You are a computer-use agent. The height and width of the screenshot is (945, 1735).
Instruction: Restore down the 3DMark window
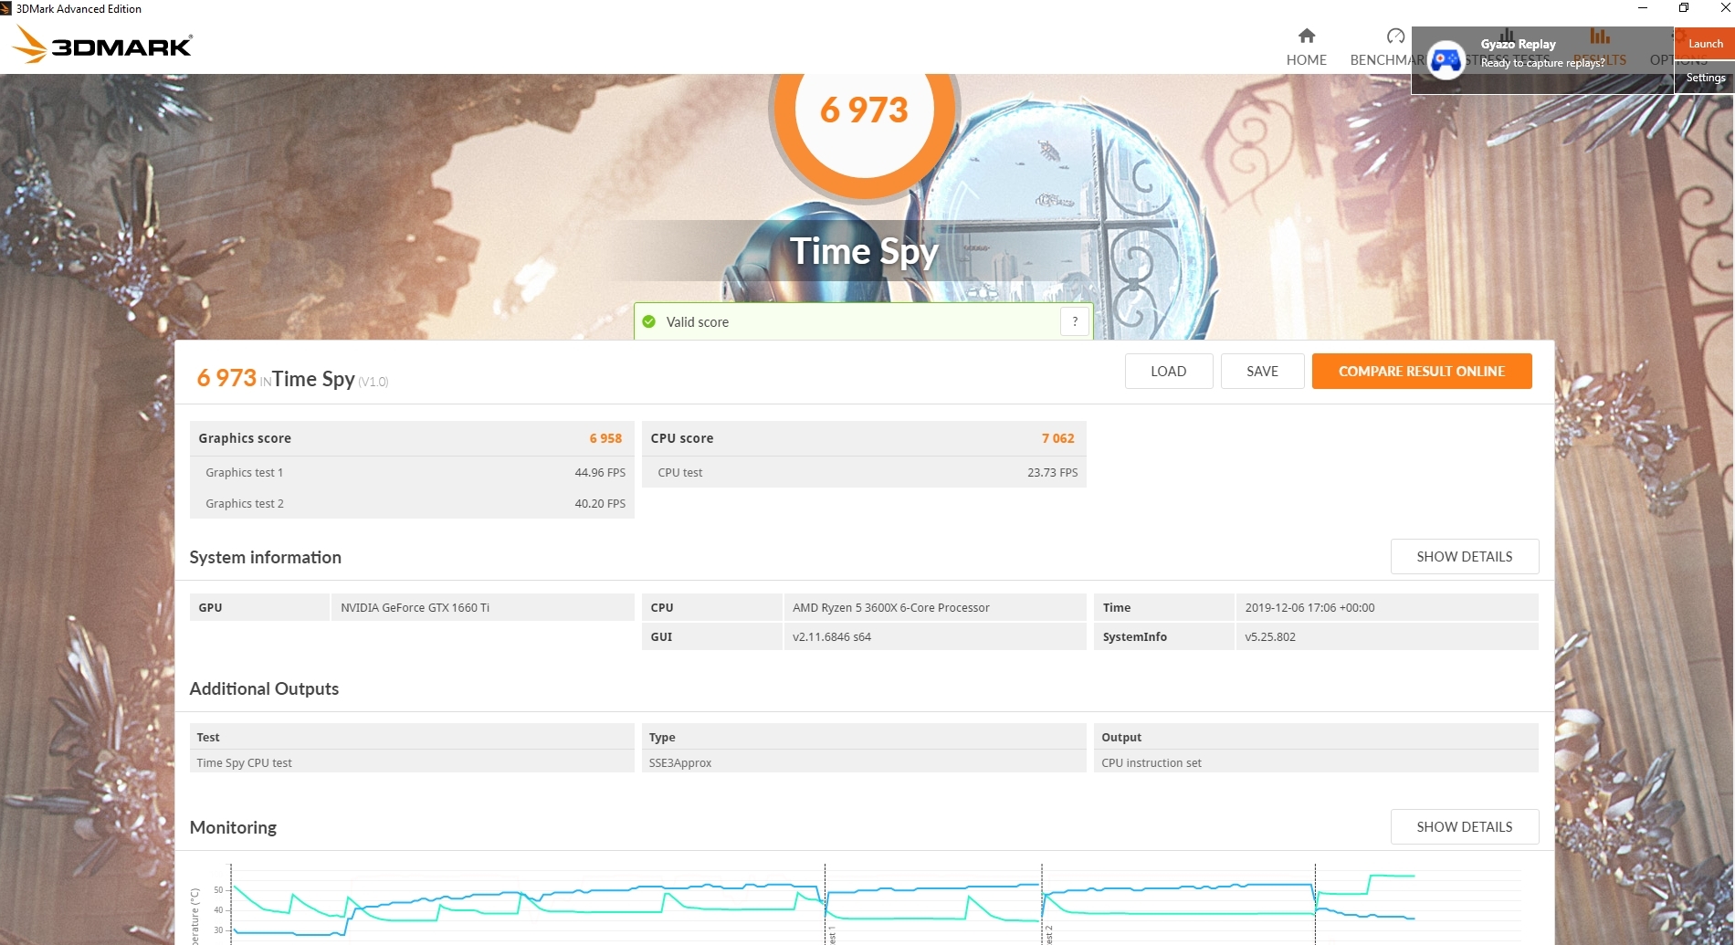coord(1684,8)
